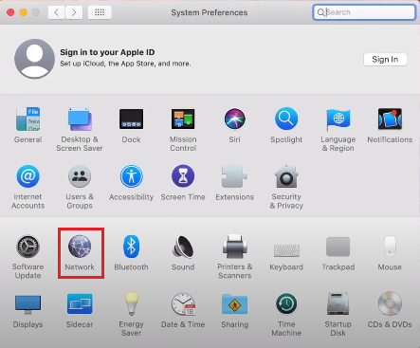This screenshot has height=348, width=420.
Task: Click the Sign in to your Apple ID heading
Action: tap(107, 52)
